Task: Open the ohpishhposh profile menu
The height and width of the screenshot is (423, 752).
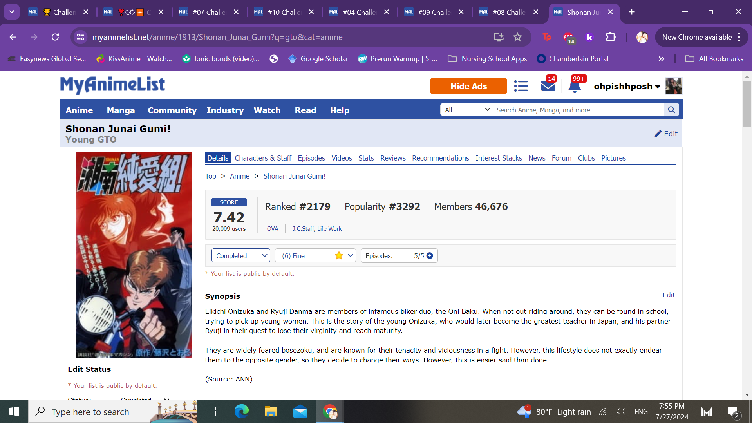Action: click(x=627, y=86)
